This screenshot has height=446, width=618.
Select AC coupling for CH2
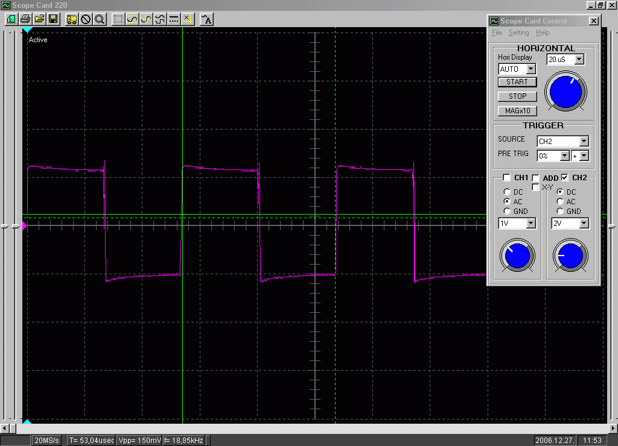tap(560, 201)
